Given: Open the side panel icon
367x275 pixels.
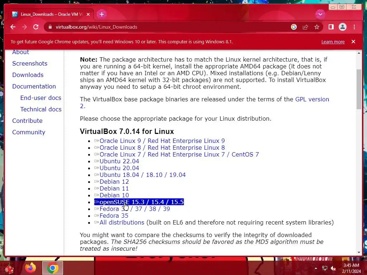Looking at the screenshot, I should 331,27.
